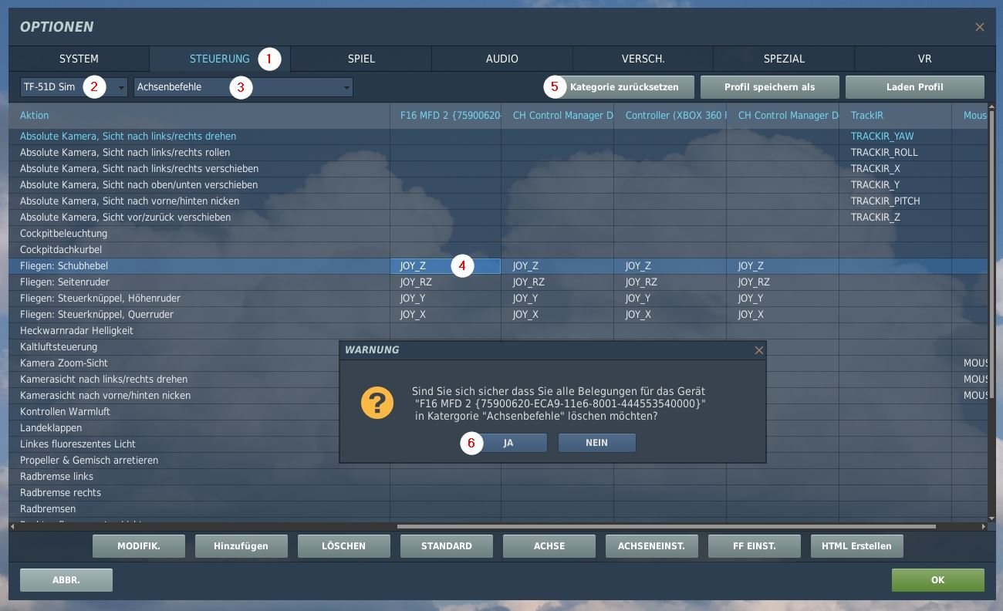Screen dimensions: 1003x611
Task: Switch to the SYSTEM tab
Action: pos(79,59)
